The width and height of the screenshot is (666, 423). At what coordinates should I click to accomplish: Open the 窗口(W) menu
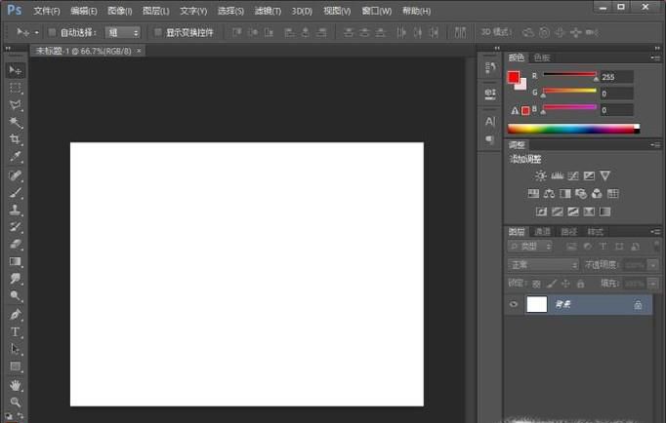(376, 11)
